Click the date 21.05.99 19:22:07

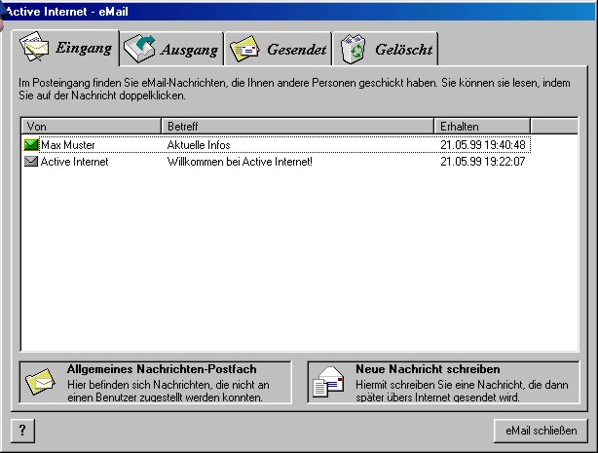483,162
